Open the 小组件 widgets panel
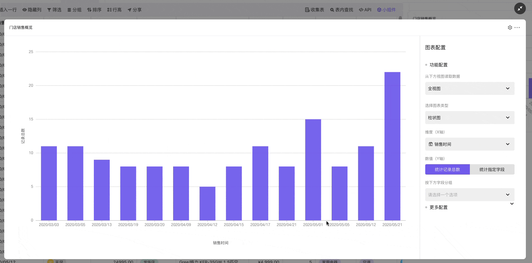Screen dimensions: 532x263 (386, 10)
